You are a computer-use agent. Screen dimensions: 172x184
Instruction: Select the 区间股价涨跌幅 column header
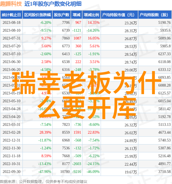(37, 15)
